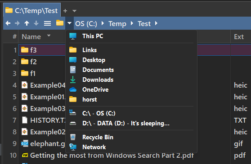Click the pdf extension cell in row 10
This screenshot has width=251, height=164.
(240, 155)
